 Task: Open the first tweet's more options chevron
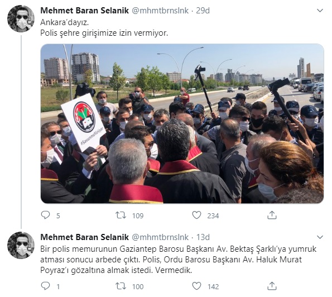tap(320, 11)
